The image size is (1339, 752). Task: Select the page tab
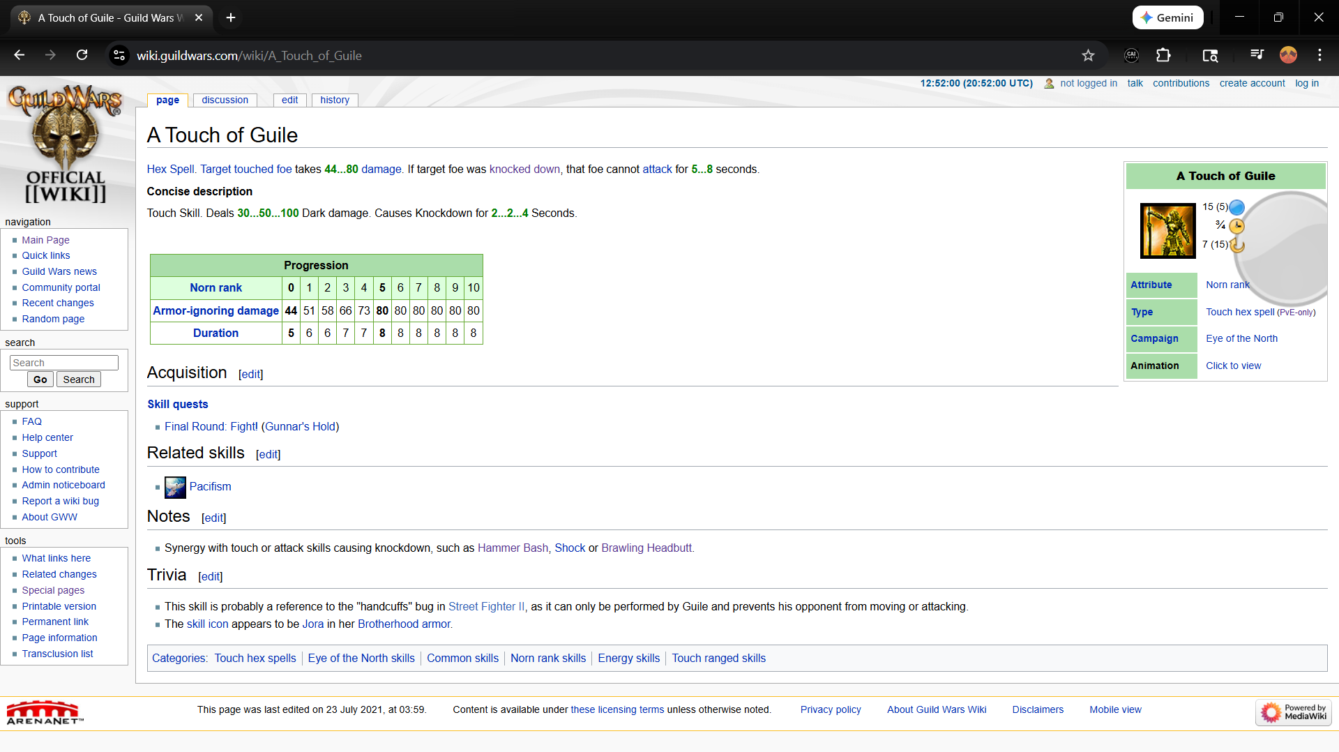pyautogui.click(x=167, y=100)
